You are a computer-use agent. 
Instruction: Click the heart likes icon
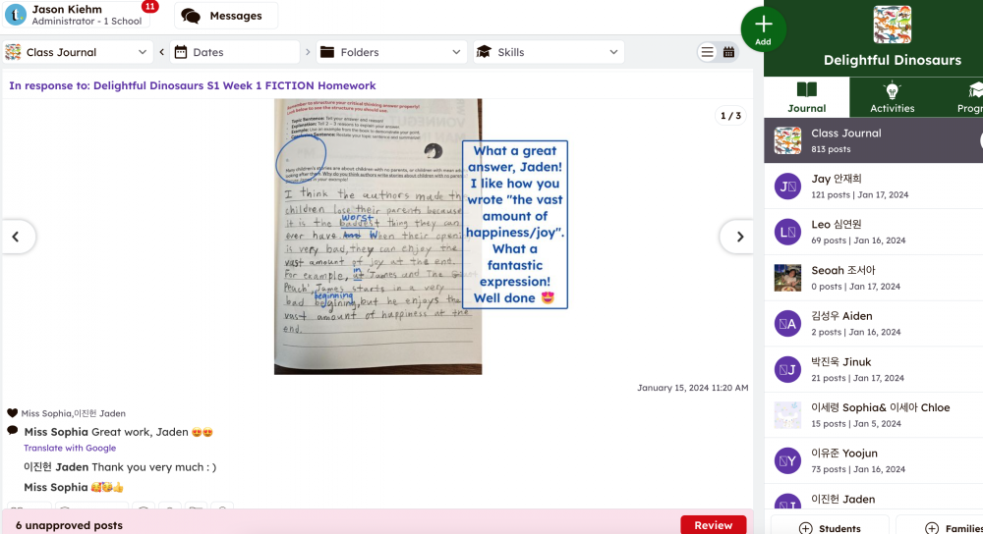pyautogui.click(x=12, y=413)
